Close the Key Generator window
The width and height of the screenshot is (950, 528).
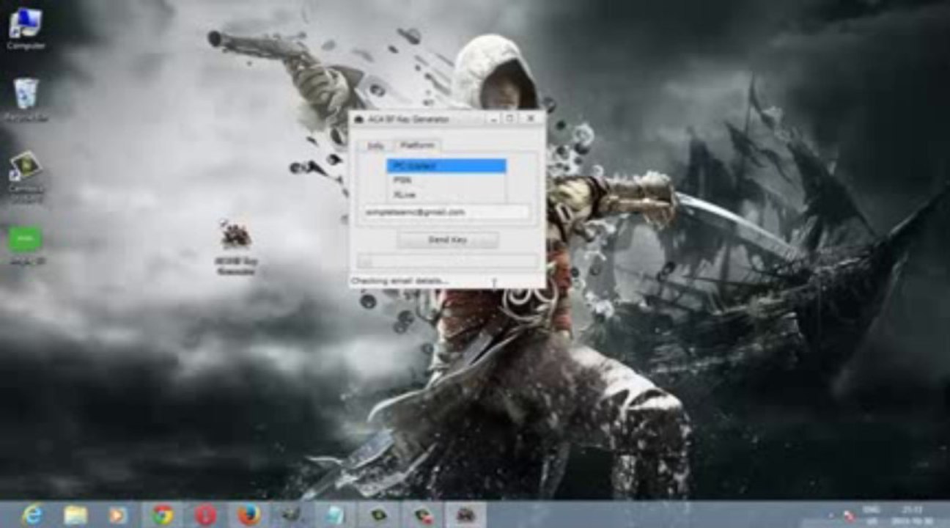point(530,118)
